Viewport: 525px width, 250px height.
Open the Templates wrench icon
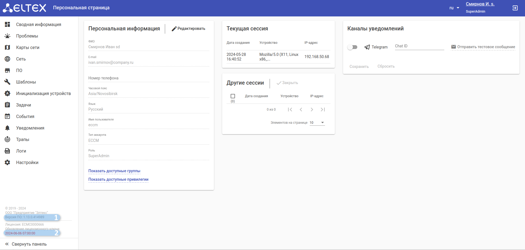pyautogui.click(x=7, y=82)
